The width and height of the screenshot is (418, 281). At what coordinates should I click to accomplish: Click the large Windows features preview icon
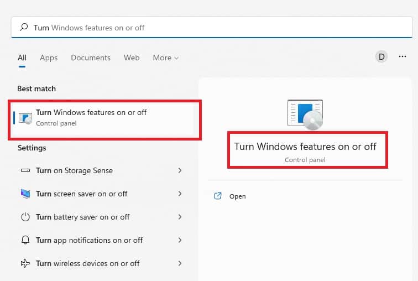(305, 115)
